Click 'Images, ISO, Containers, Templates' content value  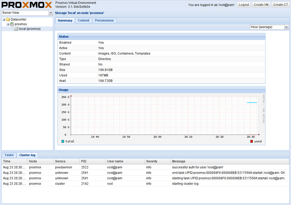pos(124,53)
